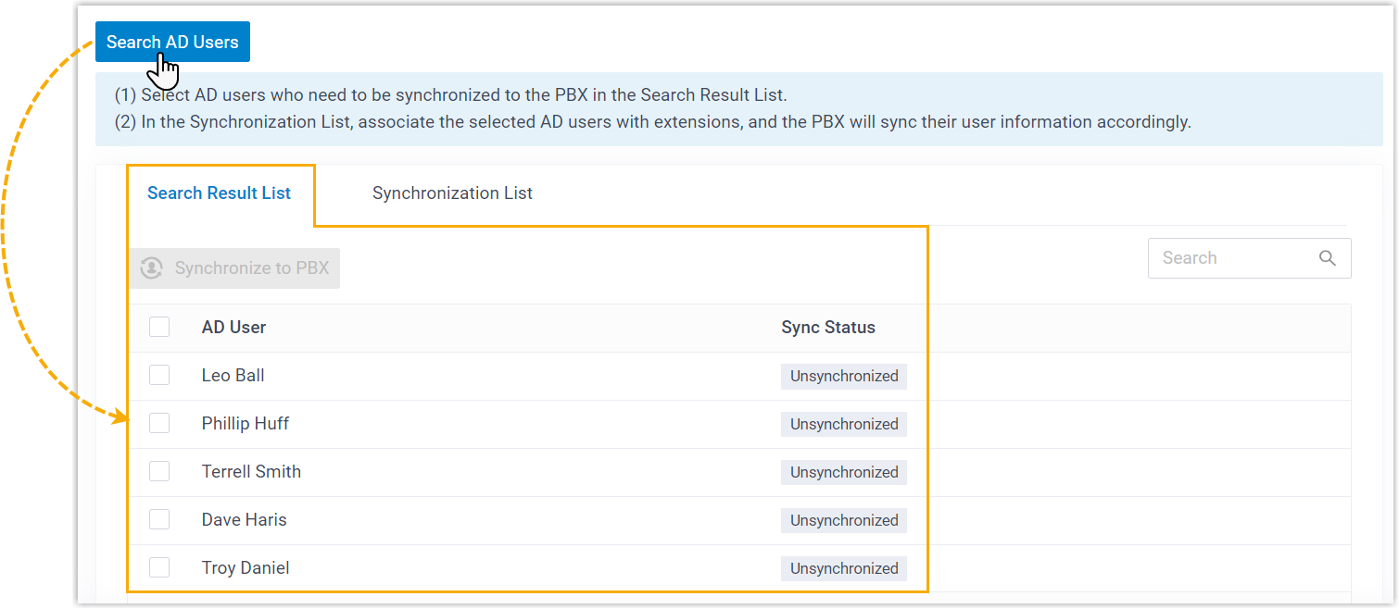Switch to the Synchronization List tab
The width and height of the screenshot is (1399, 609).
452,193
